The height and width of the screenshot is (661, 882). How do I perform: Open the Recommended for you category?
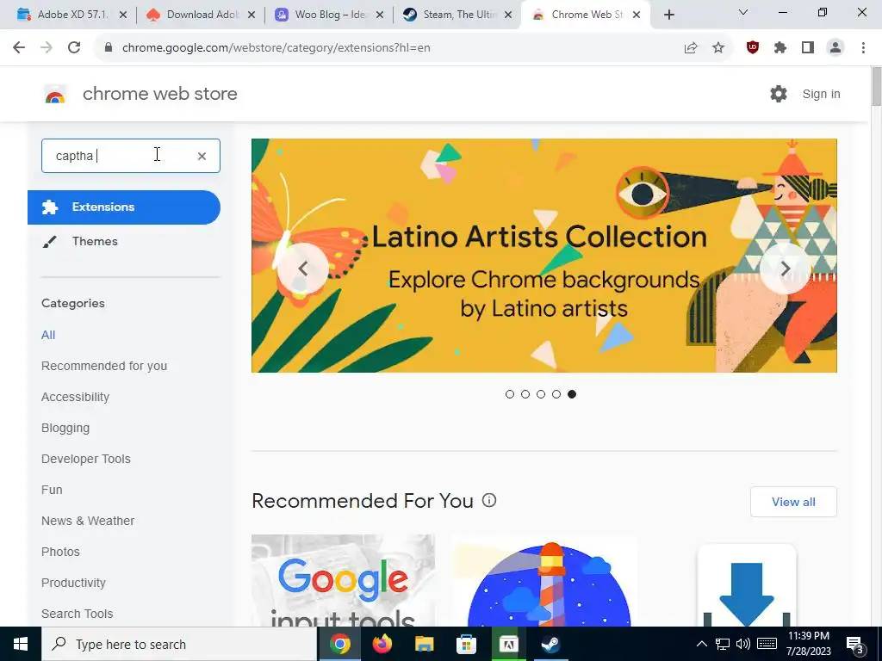[104, 366]
